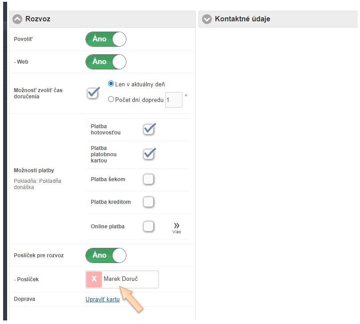
Task: Select Len v aktuálny deň radio
Action: pos(111,84)
